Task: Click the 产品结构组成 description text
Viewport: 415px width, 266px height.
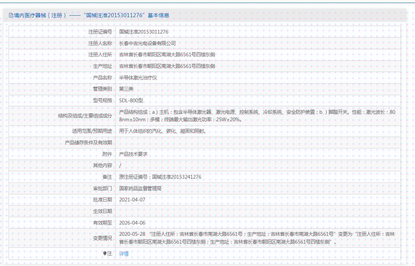Action: [x=257, y=116]
